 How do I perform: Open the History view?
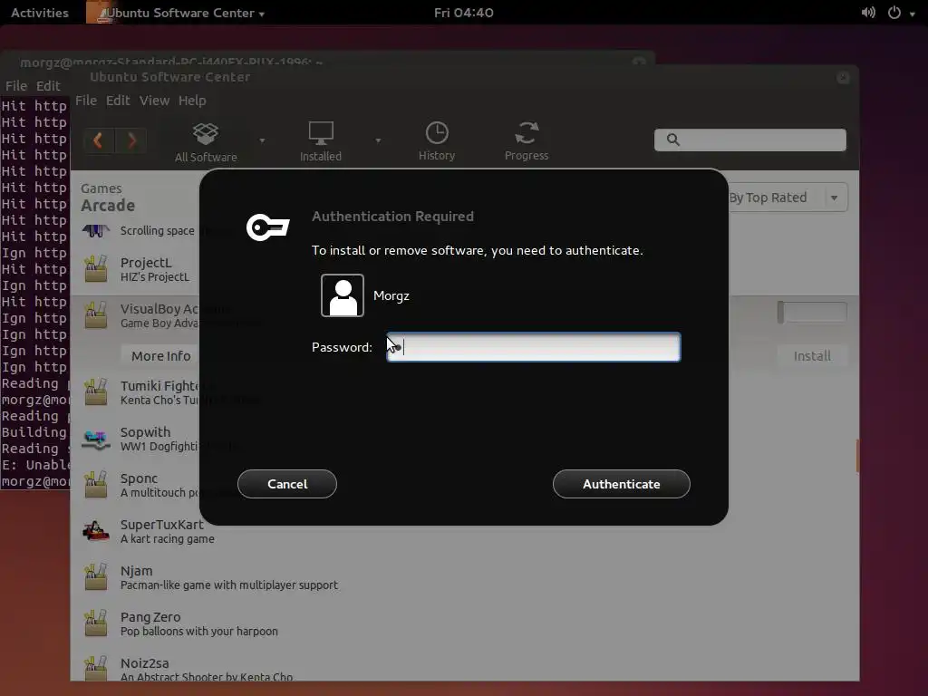tap(437, 141)
